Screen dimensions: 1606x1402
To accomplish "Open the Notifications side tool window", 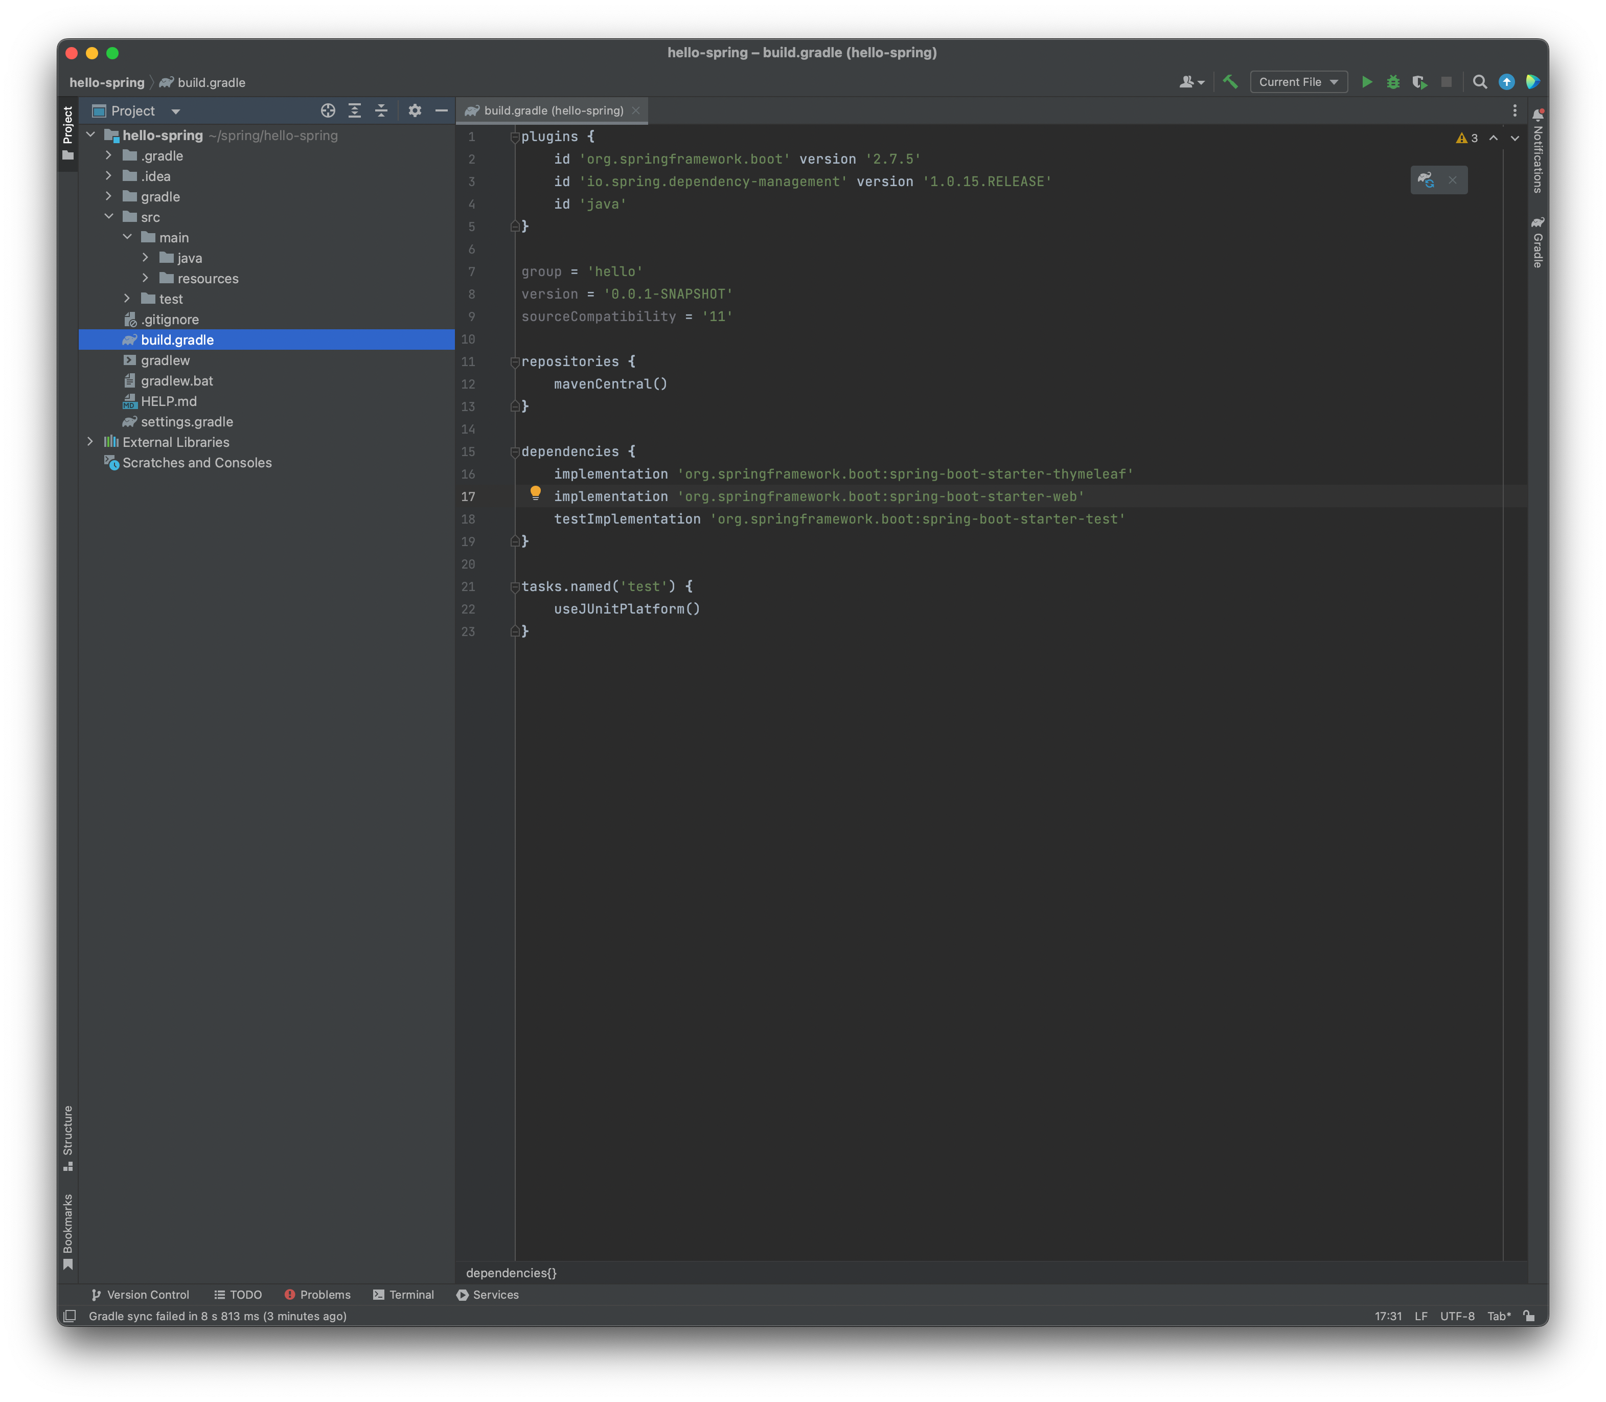I will point(1537,151).
